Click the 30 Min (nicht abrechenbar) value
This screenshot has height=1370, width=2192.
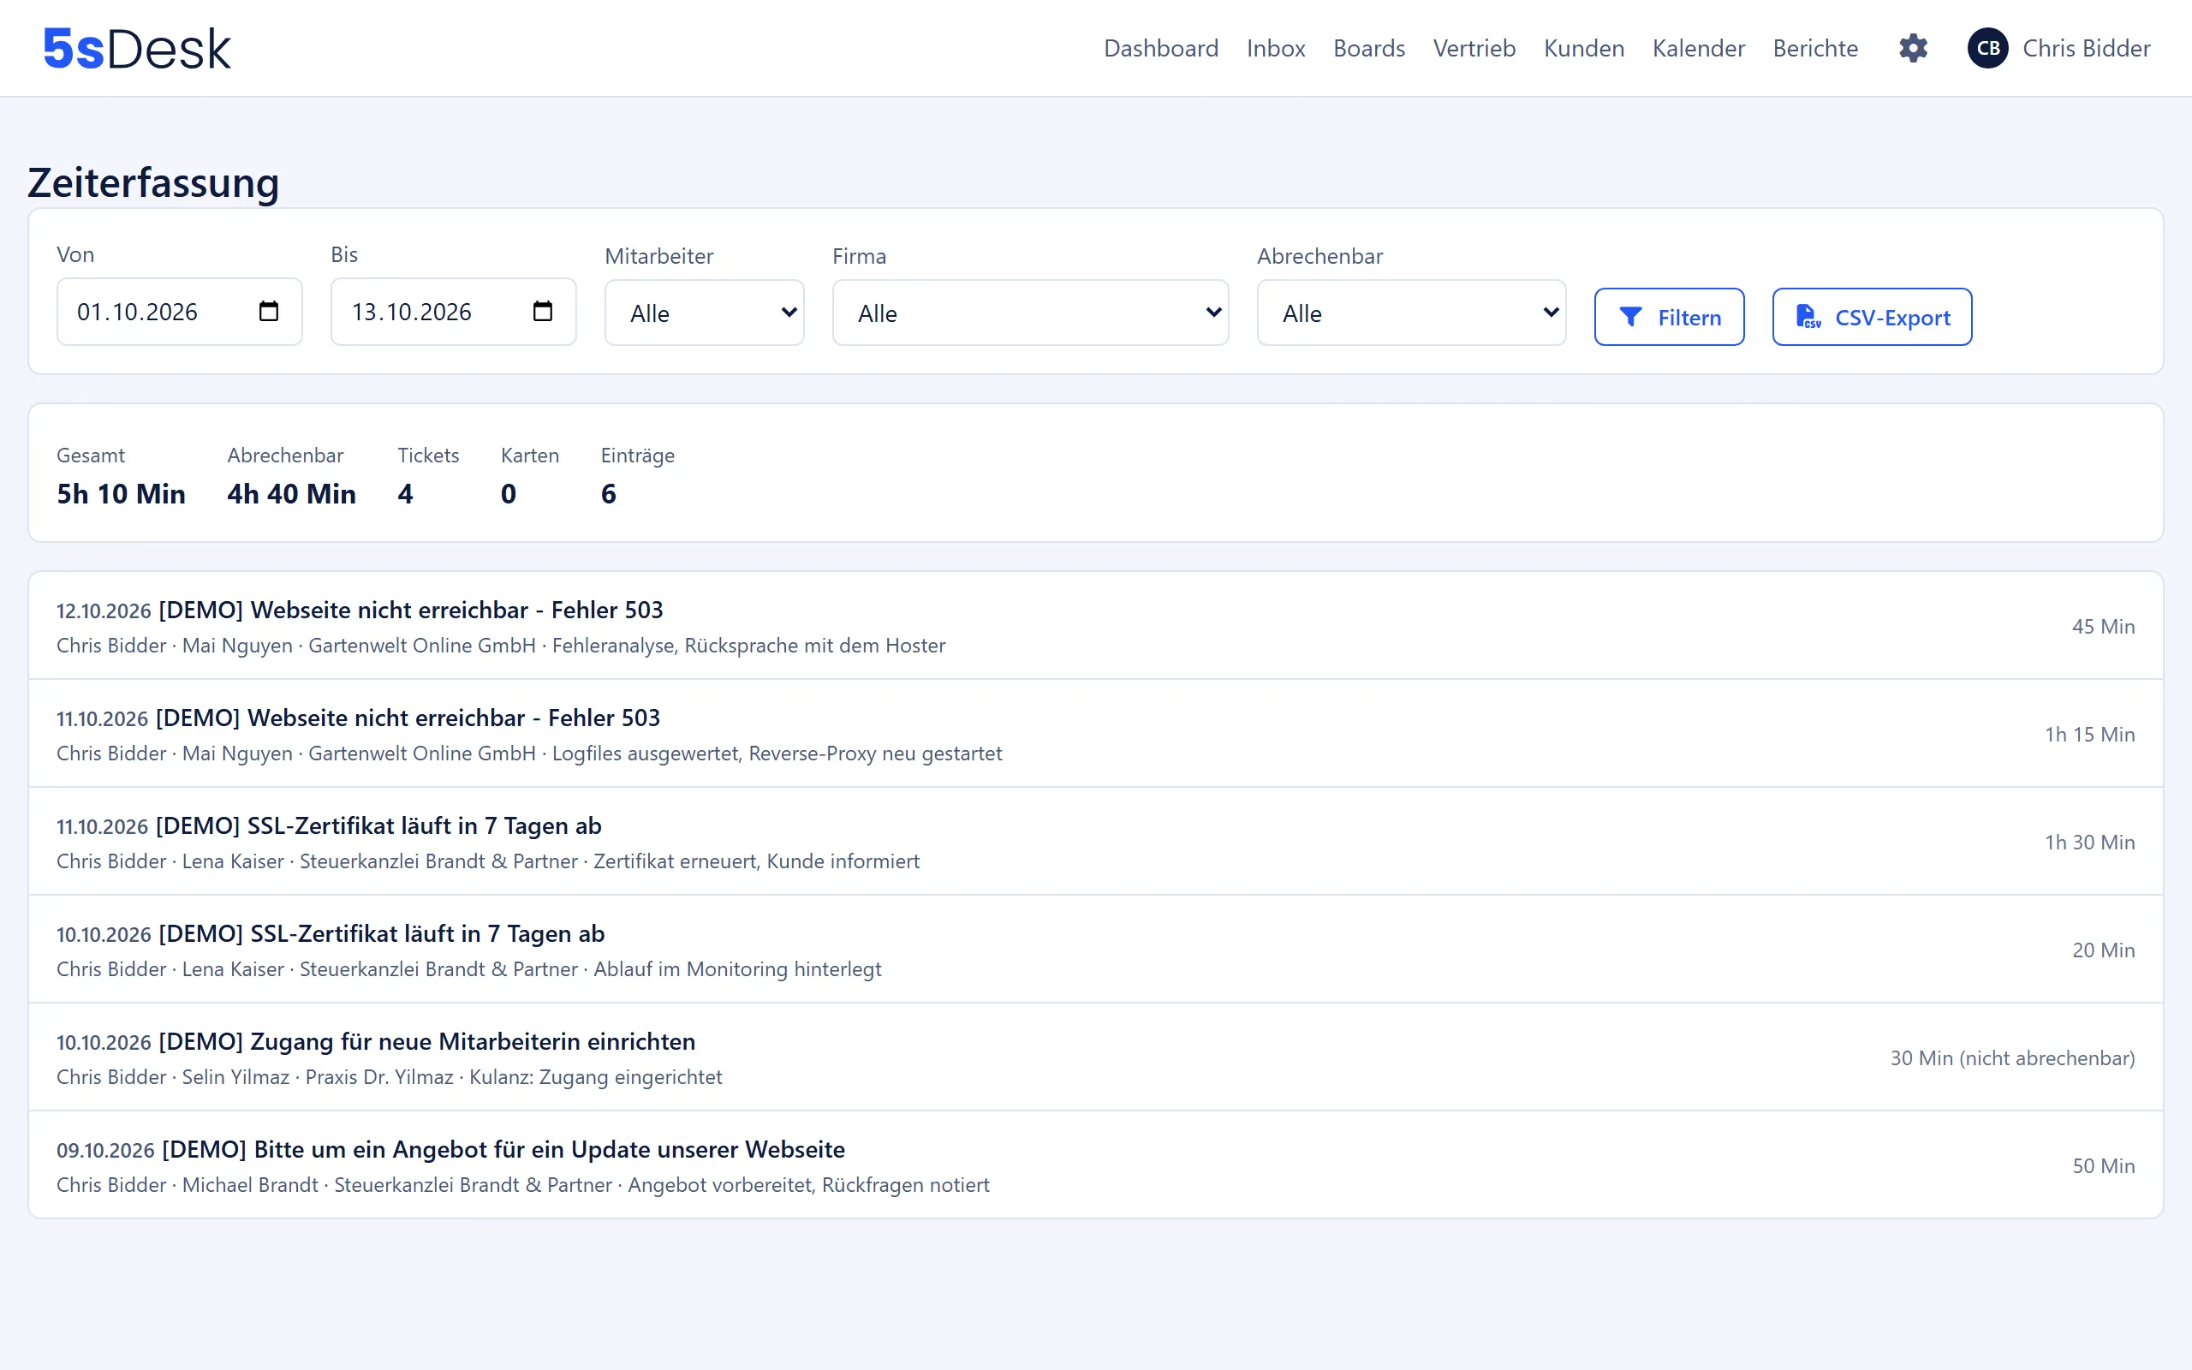[x=2013, y=1057]
